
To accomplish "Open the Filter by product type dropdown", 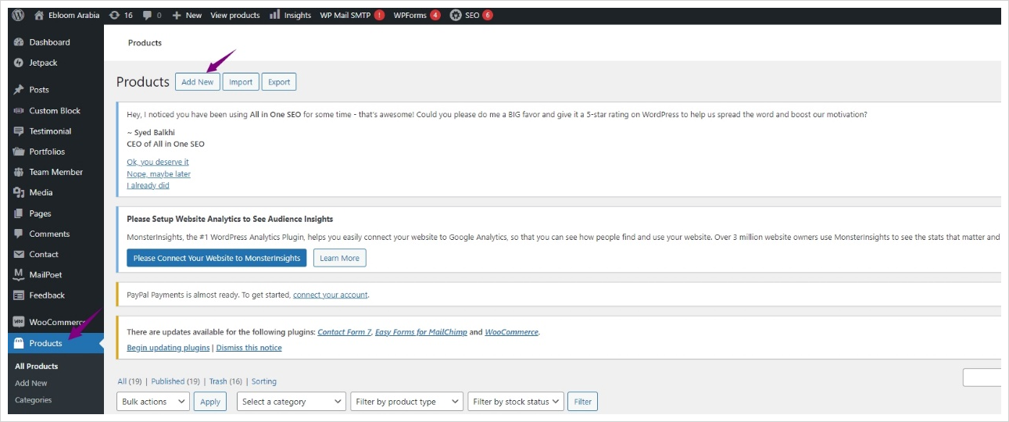I will [x=407, y=402].
